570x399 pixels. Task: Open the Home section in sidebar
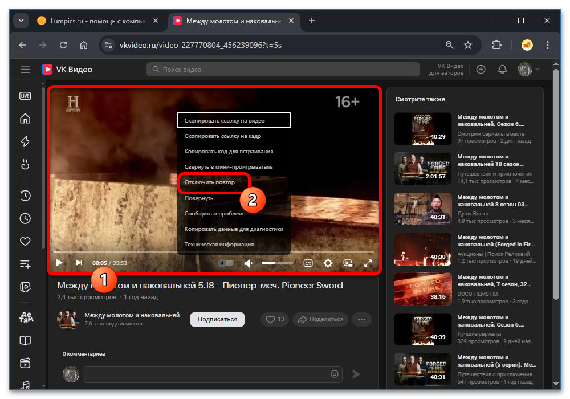[25, 119]
